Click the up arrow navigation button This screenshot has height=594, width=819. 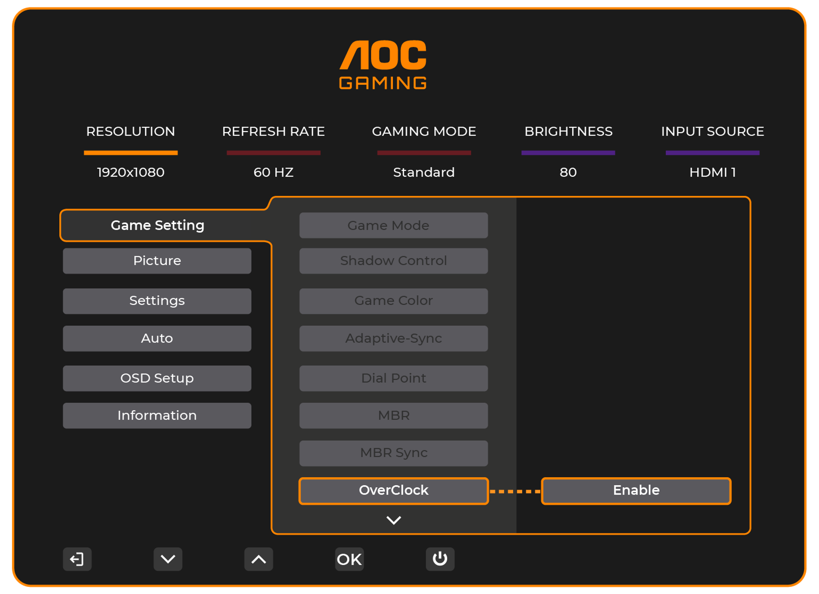(x=258, y=559)
